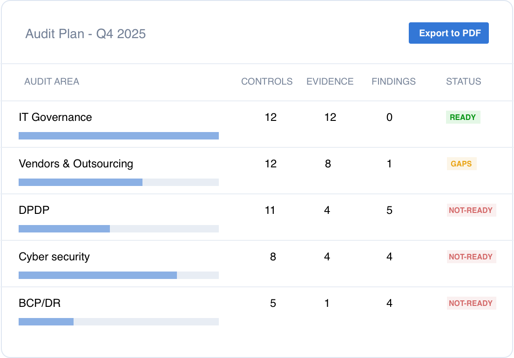Open the Vendors & Outsourcing row
514x358 pixels.
coord(76,164)
